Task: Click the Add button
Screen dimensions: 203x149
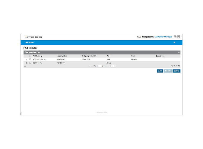Action: point(160,71)
